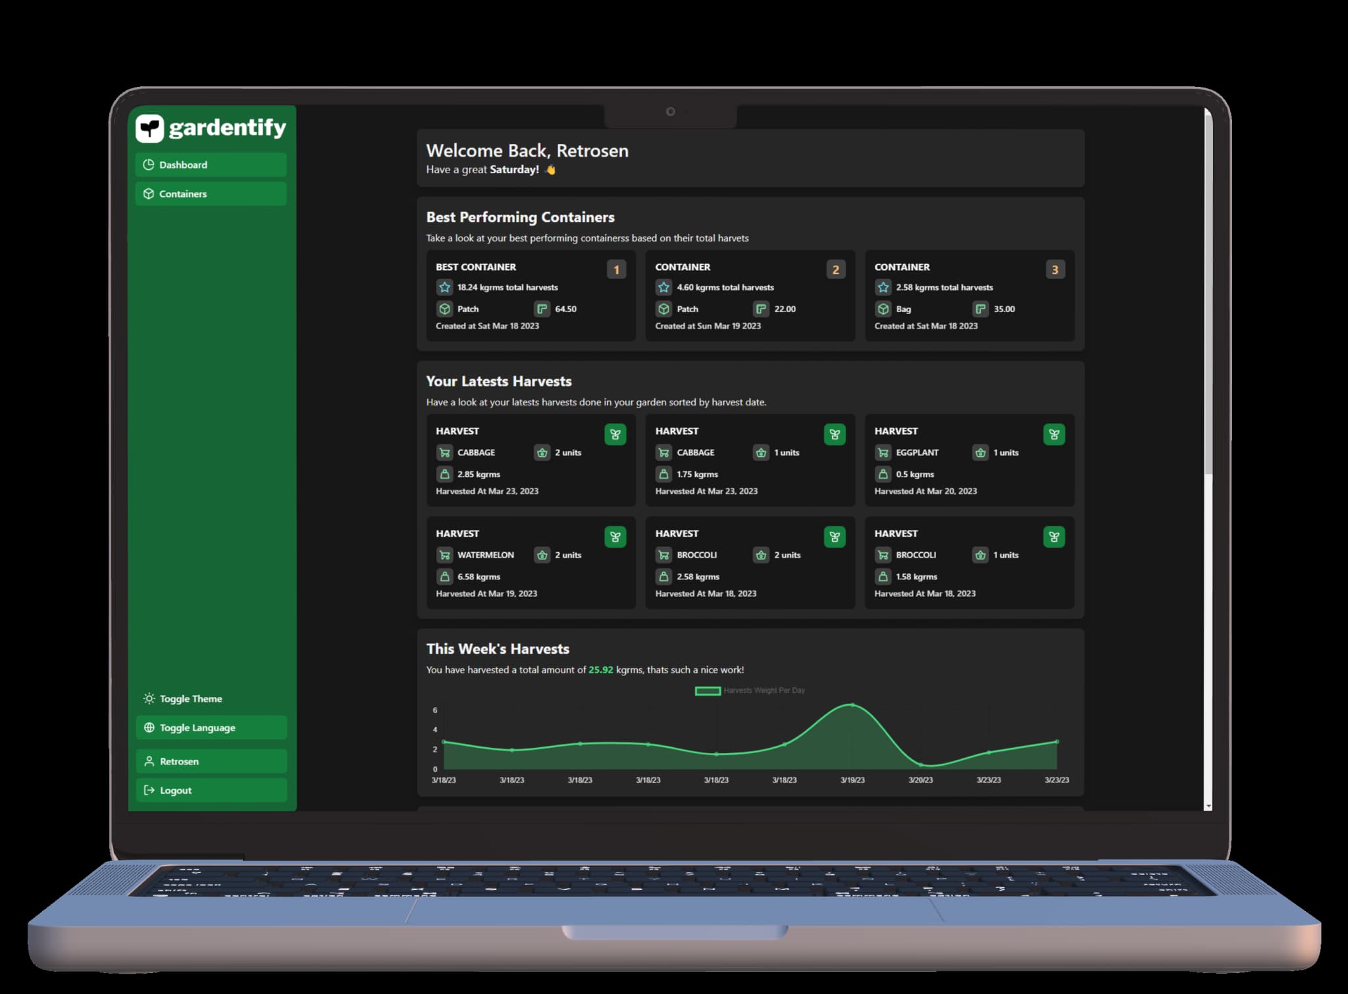Click the rank 2 badge on second container
This screenshot has height=994, width=1348.
click(835, 269)
